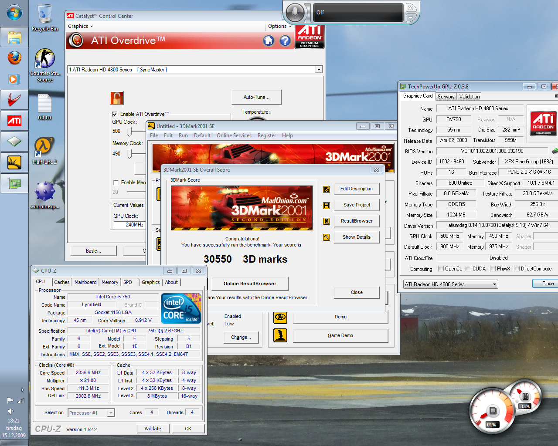Click the Online ResultBrowser button

click(x=250, y=284)
